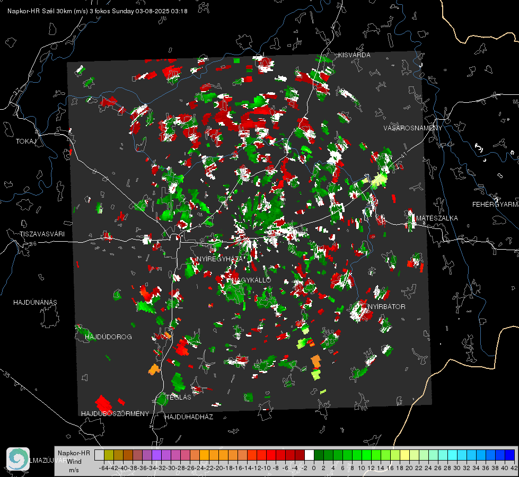Image resolution: width=519 pixels, height=477 pixels.
Task: Click the road number 36 label near Tiszavasvári
Action: 33,244
